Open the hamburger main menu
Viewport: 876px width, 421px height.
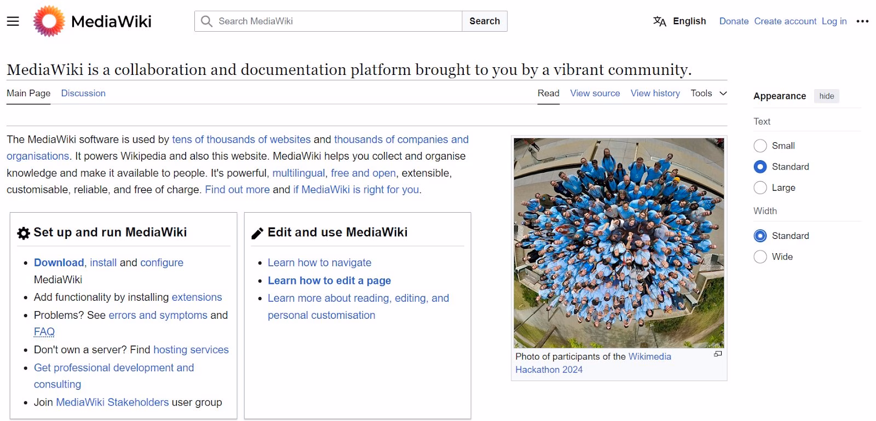[13, 21]
